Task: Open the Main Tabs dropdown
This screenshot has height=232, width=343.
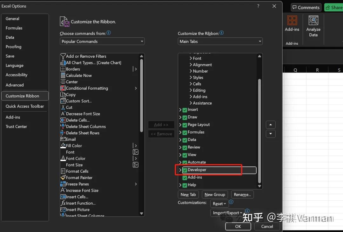Action: (220, 41)
